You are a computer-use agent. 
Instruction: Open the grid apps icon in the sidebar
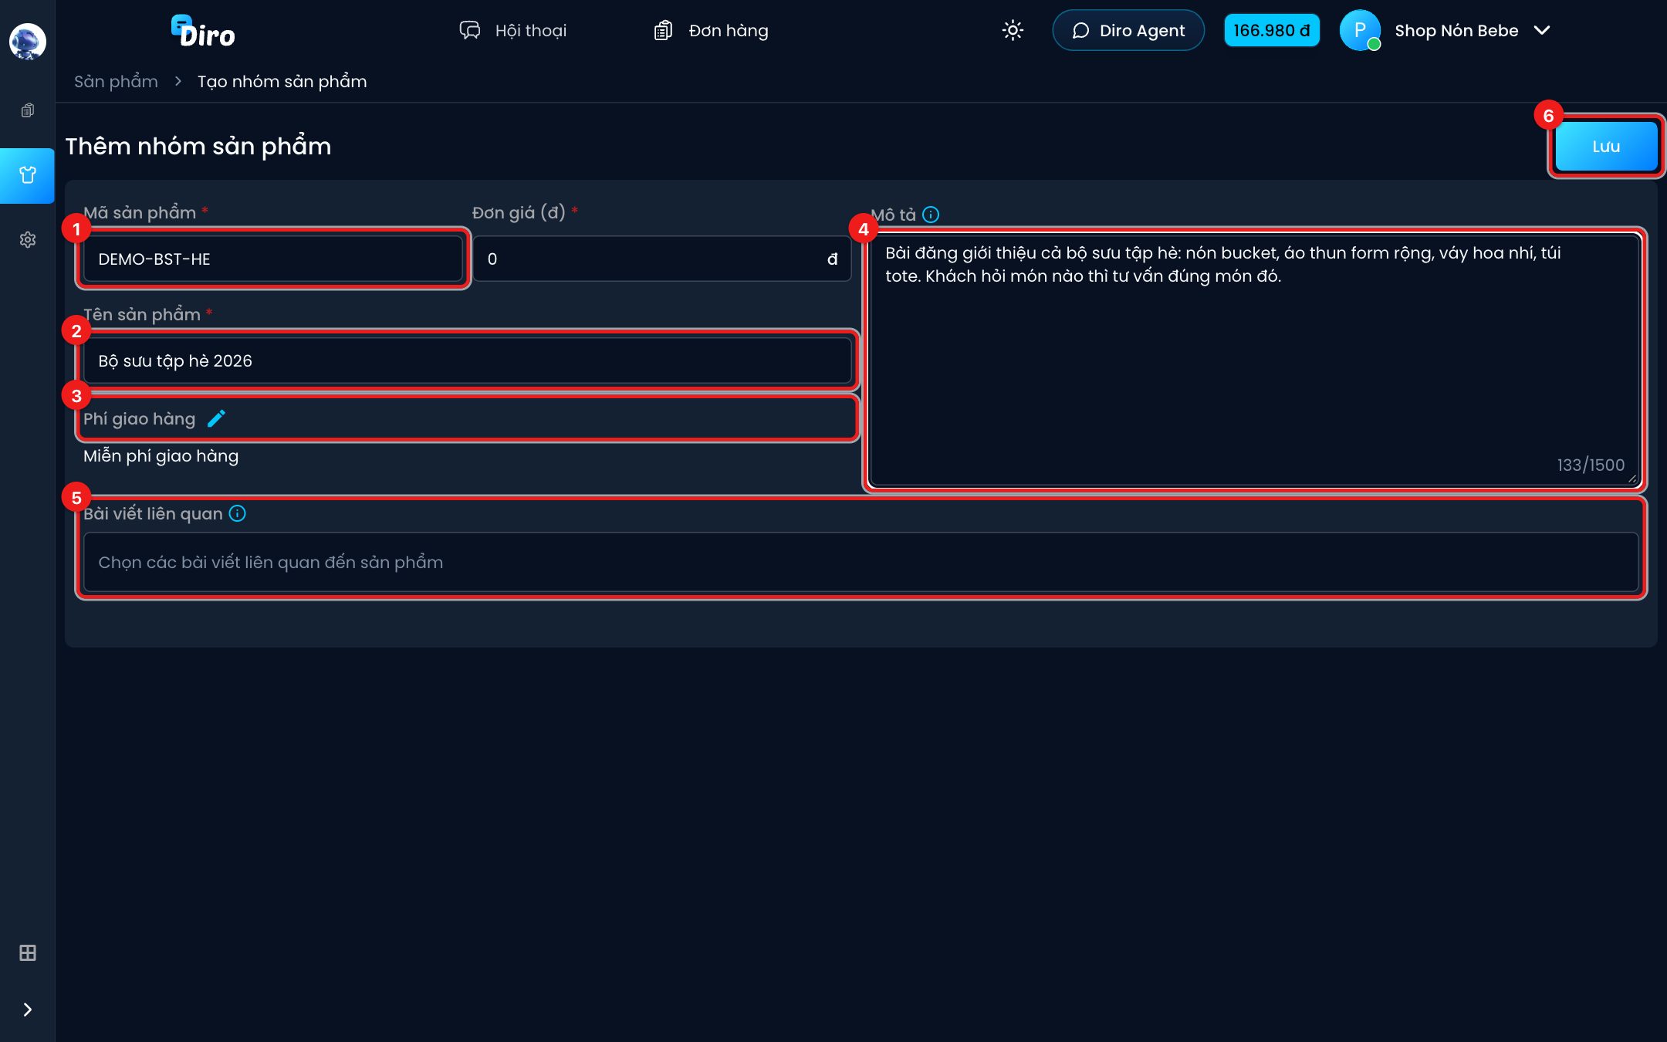(27, 952)
